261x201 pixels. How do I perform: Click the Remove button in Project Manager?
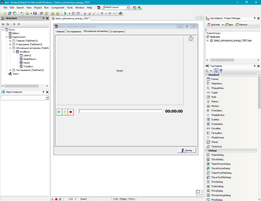[241, 25]
